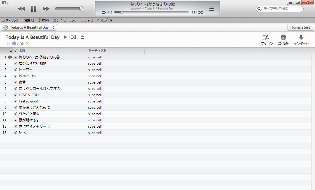Click the Today Is A Beautiful Day heading

[33, 37]
